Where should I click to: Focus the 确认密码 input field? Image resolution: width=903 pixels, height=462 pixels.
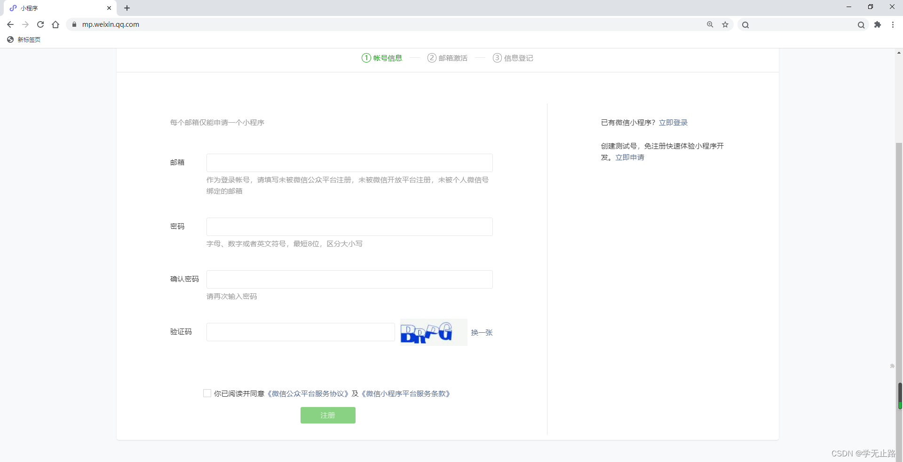[349, 279]
